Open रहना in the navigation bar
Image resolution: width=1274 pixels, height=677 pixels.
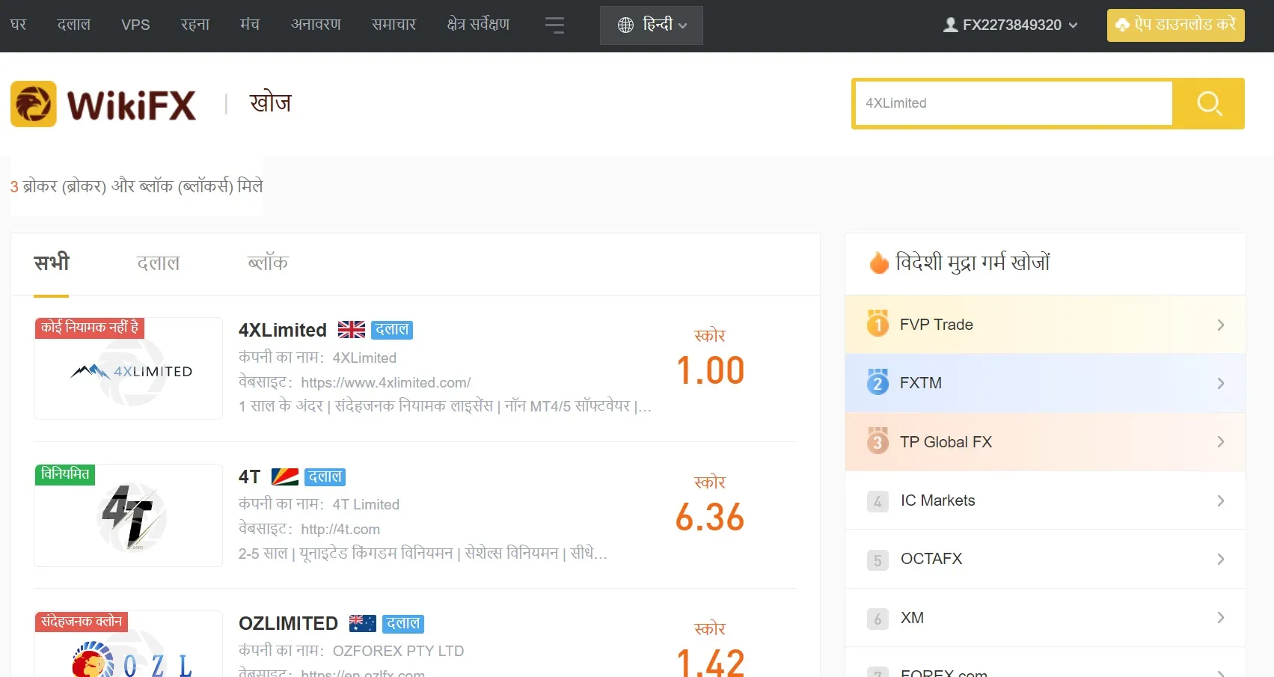[195, 25]
